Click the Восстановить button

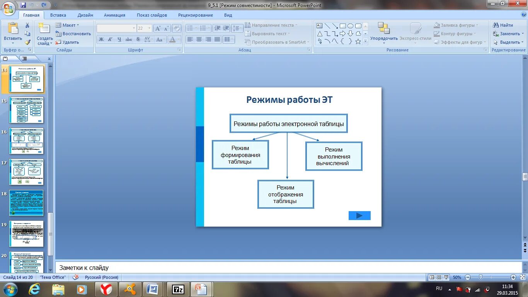pyautogui.click(x=73, y=34)
